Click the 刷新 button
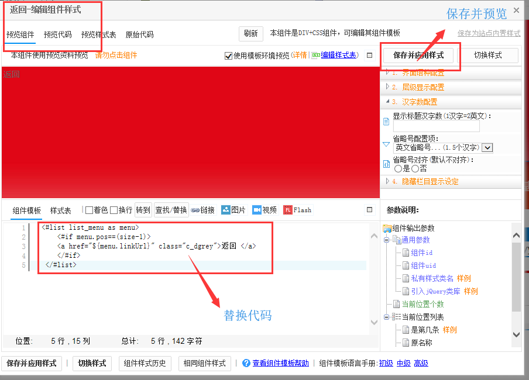The width and height of the screenshot is (529, 380). 250,33
